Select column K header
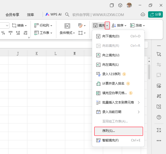 [x=37, y=53]
